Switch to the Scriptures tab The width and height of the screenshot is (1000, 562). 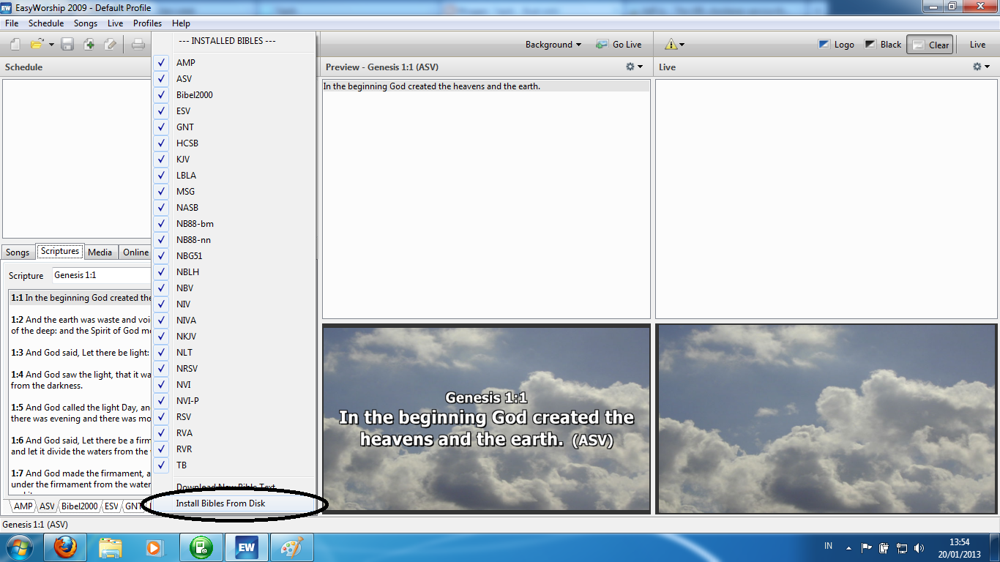60,251
